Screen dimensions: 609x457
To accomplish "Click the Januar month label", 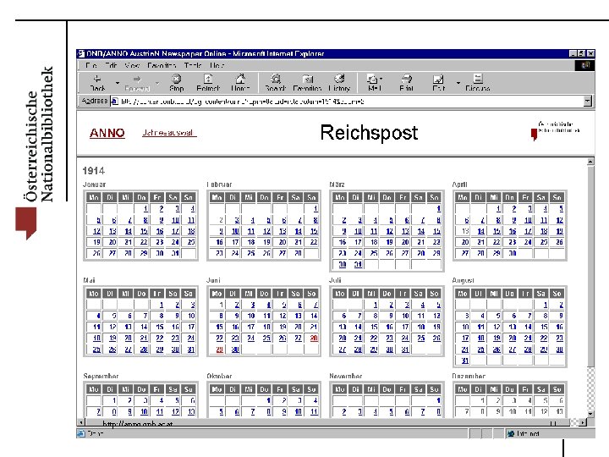I will 94,184.
